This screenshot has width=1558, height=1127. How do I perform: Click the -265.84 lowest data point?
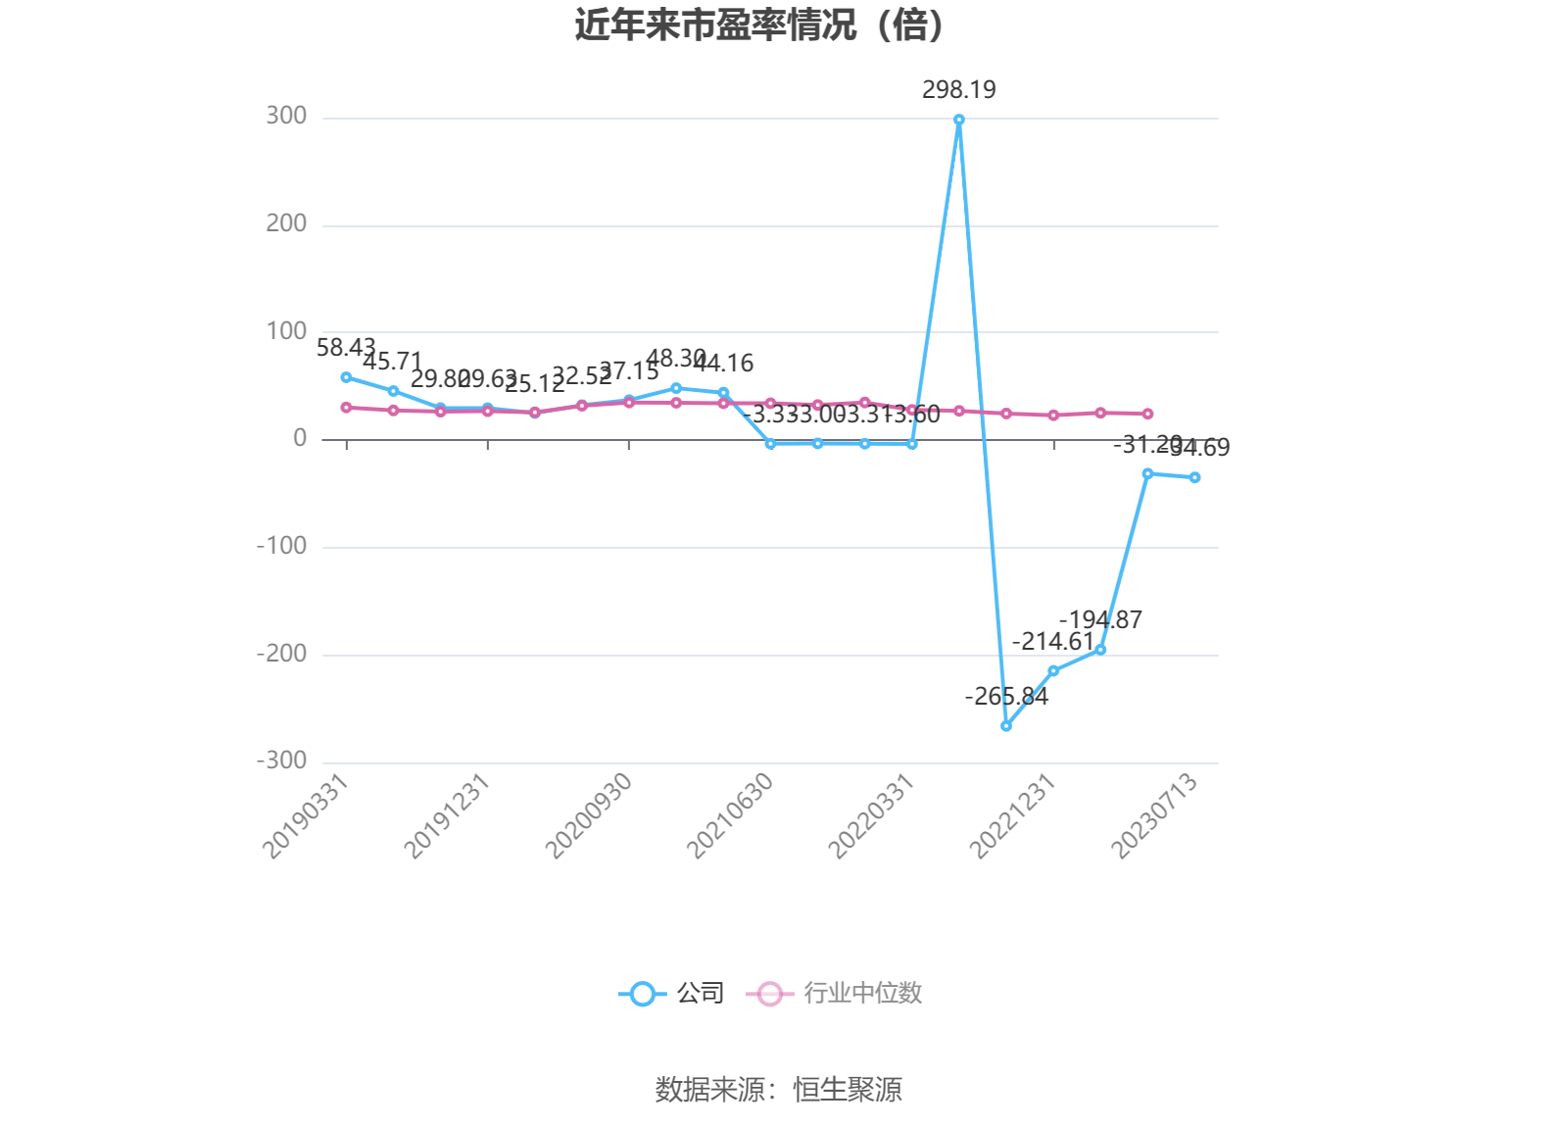coord(1006,726)
